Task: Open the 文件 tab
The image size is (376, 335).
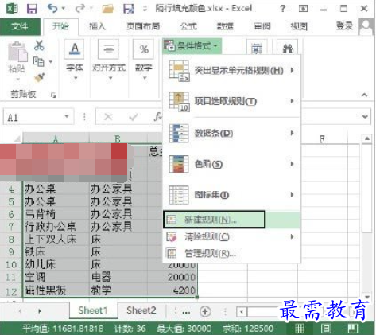Action: click(20, 26)
